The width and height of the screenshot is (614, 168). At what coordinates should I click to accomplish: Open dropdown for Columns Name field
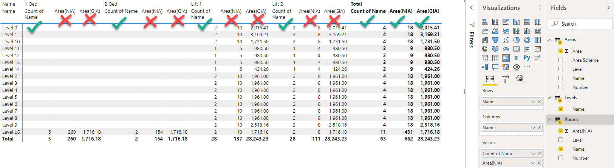coord(533,128)
